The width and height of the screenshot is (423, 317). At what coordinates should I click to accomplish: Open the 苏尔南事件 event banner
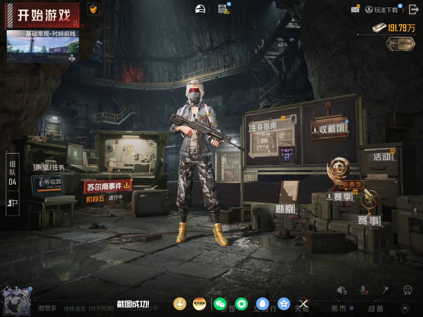pos(108,186)
